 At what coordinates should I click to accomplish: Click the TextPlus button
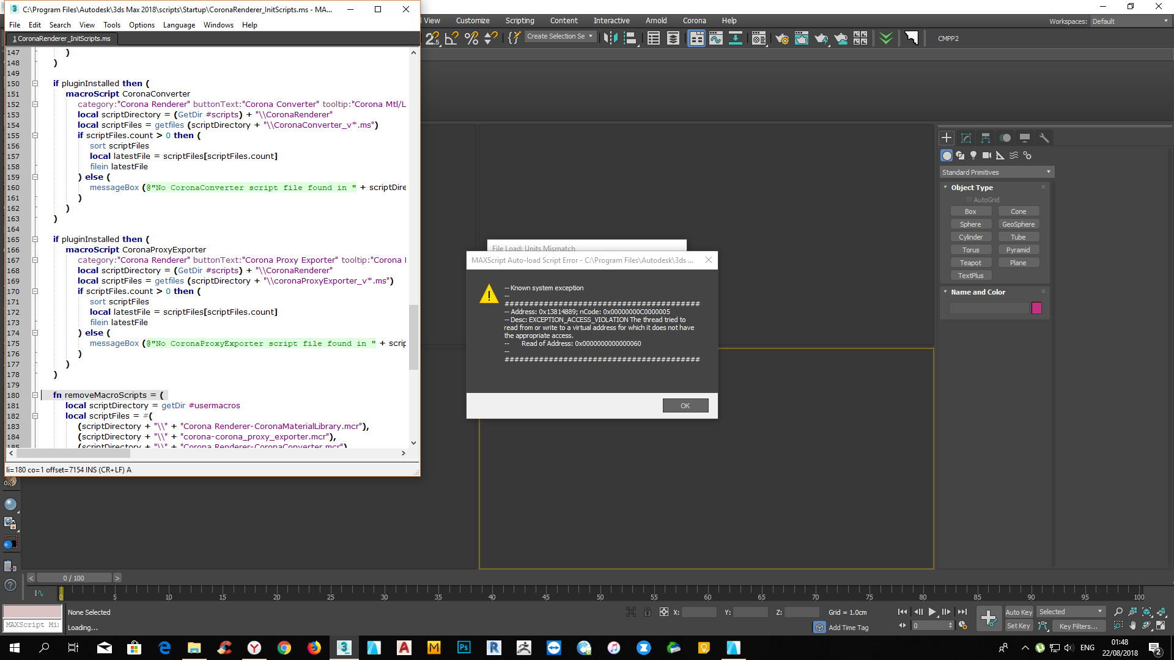click(x=970, y=276)
